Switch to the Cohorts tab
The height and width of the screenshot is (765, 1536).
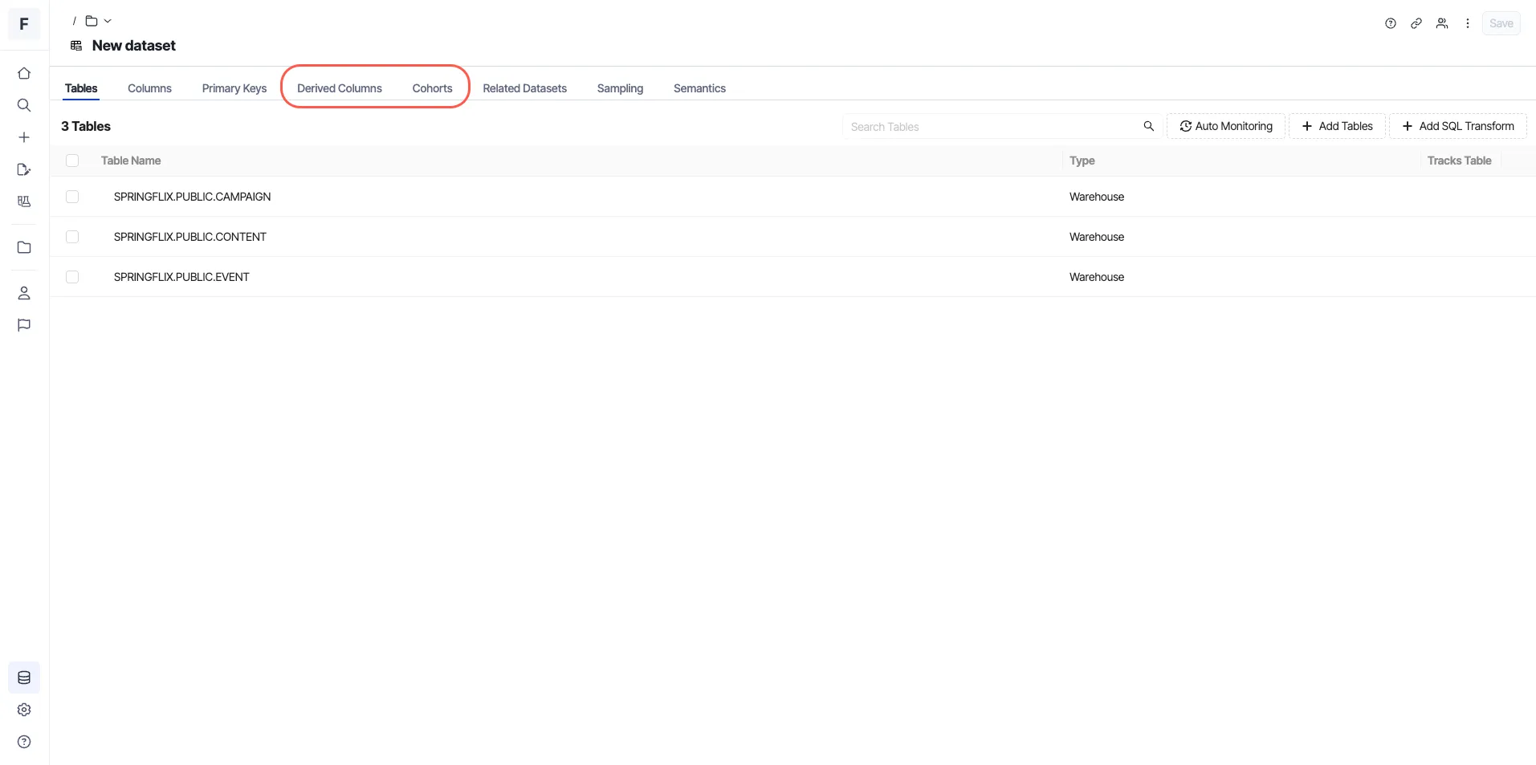tap(432, 88)
